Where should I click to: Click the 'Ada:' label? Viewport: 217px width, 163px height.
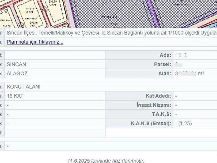coord(165,55)
